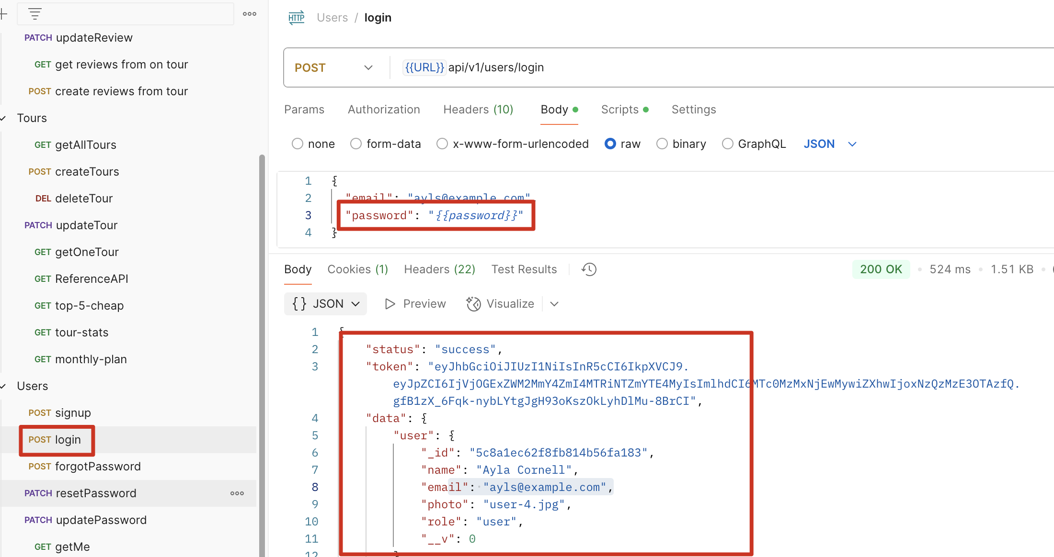Select the none body type radio
Screen dimensions: 1054x557
298,144
